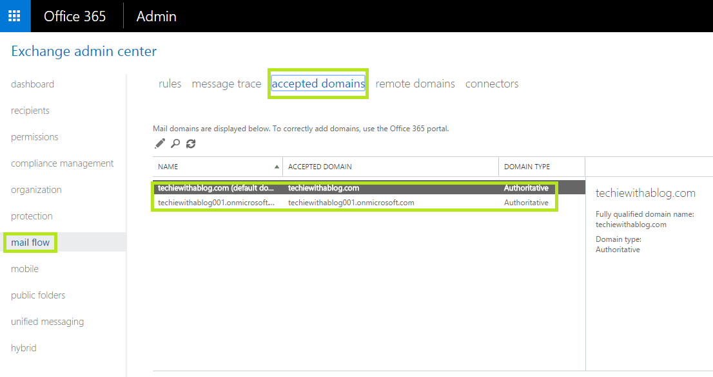Screen dimensions: 713x377
Task: Open hybrid in the sidebar
Action: pyautogui.click(x=24, y=348)
